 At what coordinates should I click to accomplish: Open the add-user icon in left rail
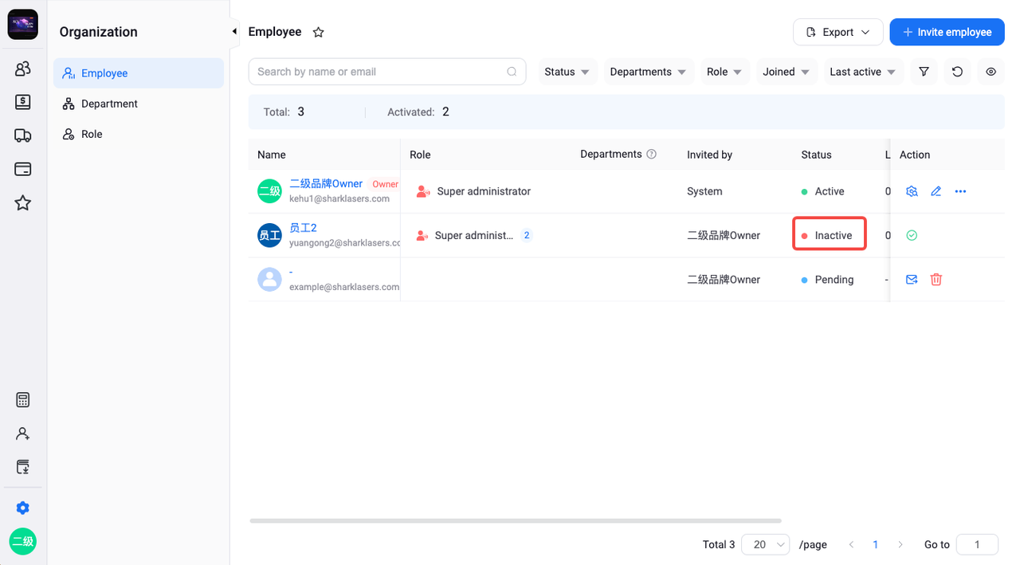(23, 434)
